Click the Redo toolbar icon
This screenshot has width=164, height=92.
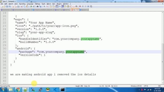(x=34, y=6)
